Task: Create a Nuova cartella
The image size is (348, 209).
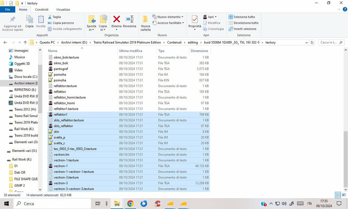Action: pos(145,23)
